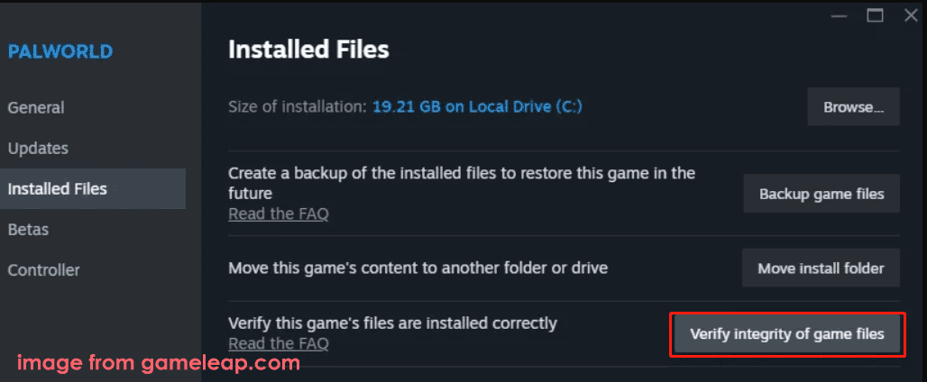Viewport: 927px width, 382px height.
Task: Maximize the Steam properties window
Action: (x=874, y=15)
